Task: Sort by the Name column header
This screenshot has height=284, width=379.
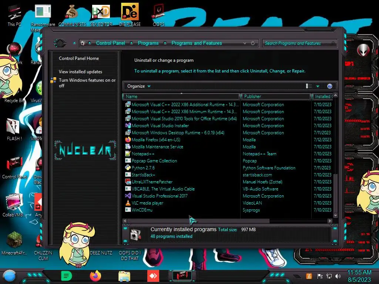Action: tap(181, 97)
